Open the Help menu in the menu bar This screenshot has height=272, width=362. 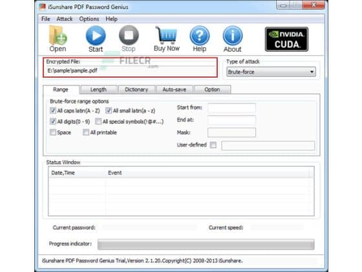point(111,19)
